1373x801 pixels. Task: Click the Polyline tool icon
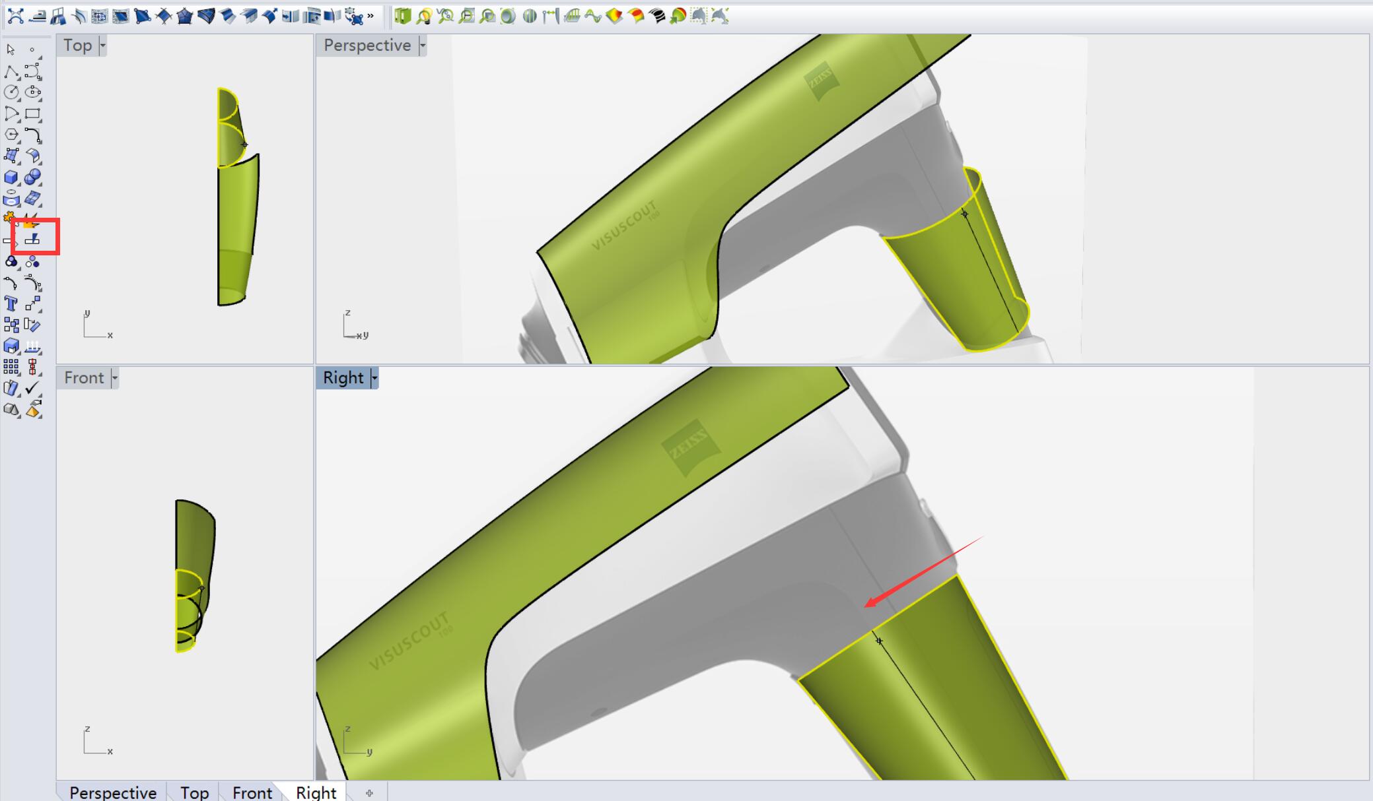(x=11, y=71)
